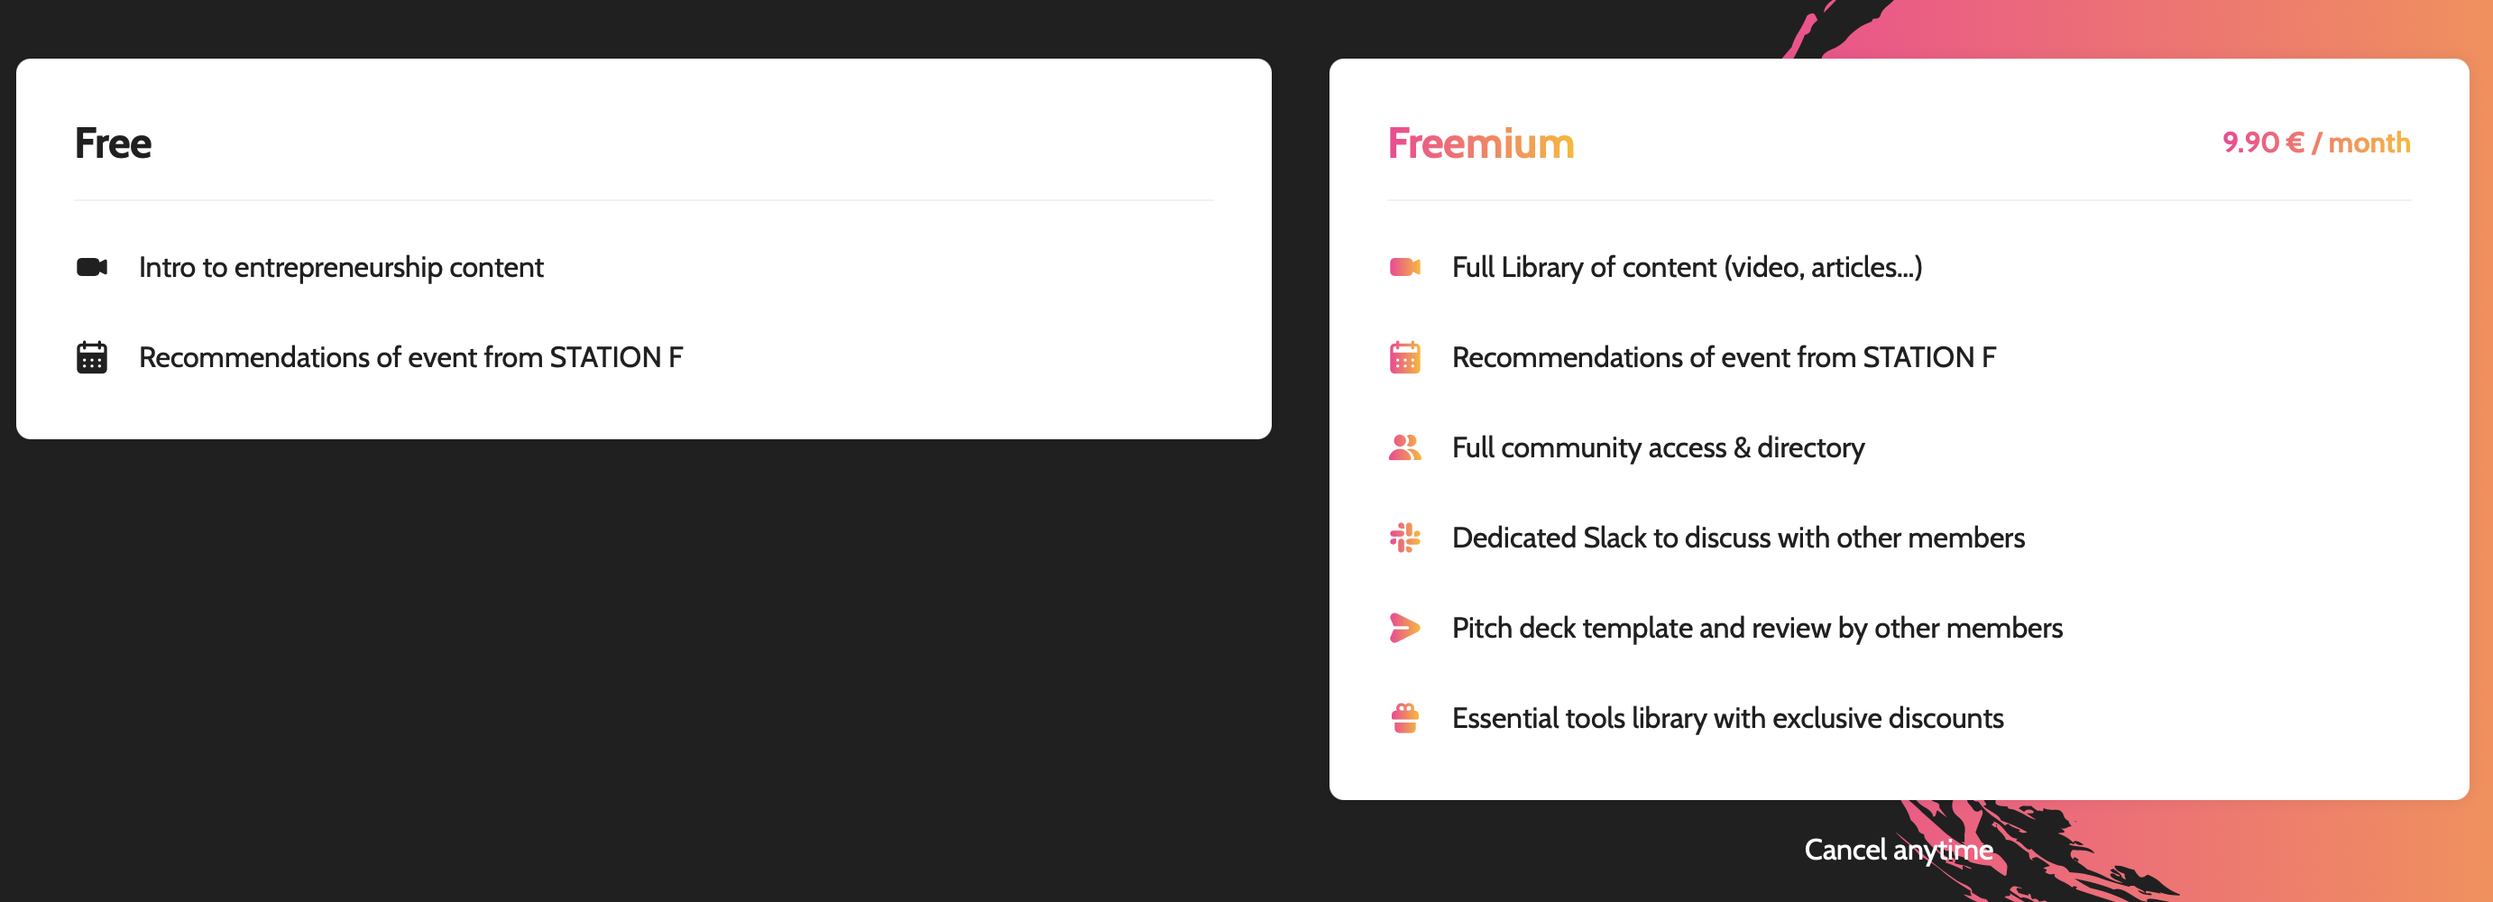2493x902 pixels.
Task: Click the Slack logo icon
Action: tap(1404, 537)
